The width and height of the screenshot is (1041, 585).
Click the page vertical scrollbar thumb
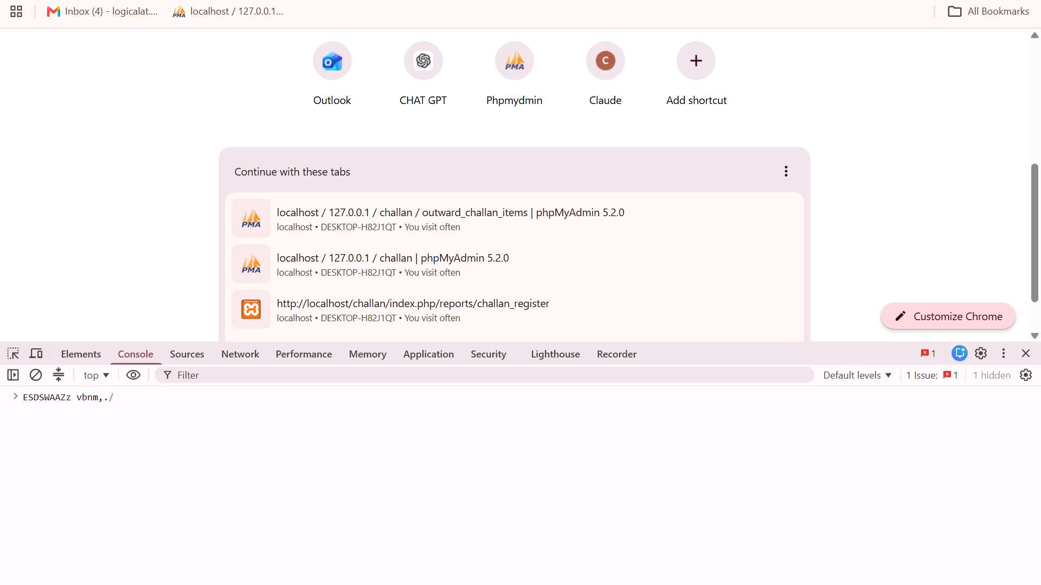tap(1034, 233)
